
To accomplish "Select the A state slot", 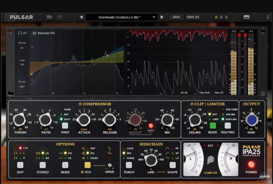I will click(x=216, y=17).
